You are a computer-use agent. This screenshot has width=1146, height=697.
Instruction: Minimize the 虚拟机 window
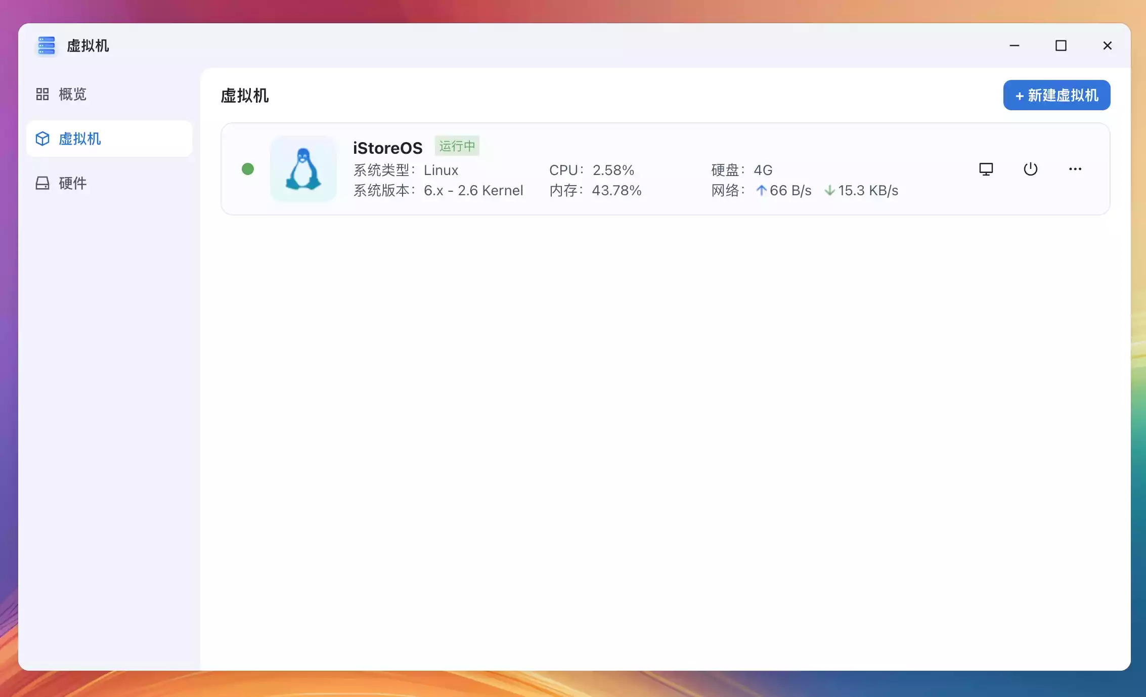click(1014, 46)
